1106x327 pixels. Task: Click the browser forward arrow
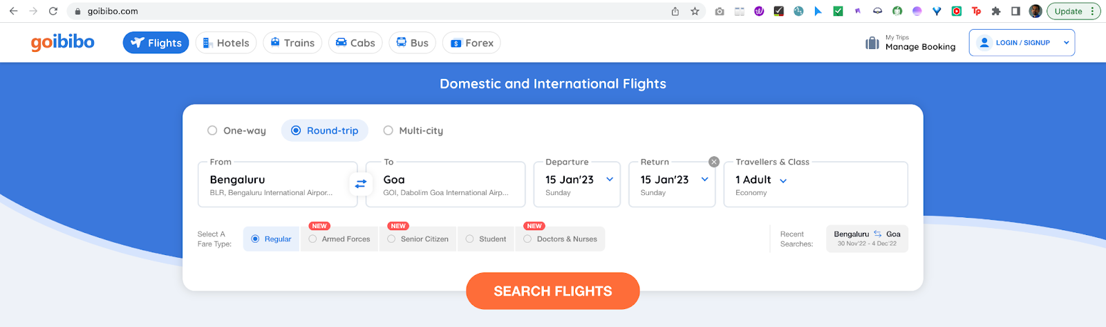tap(33, 11)
